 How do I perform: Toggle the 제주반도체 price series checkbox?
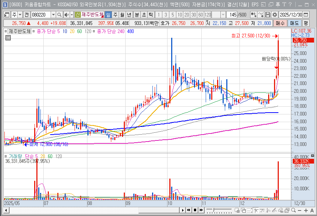tap(6, 31)
